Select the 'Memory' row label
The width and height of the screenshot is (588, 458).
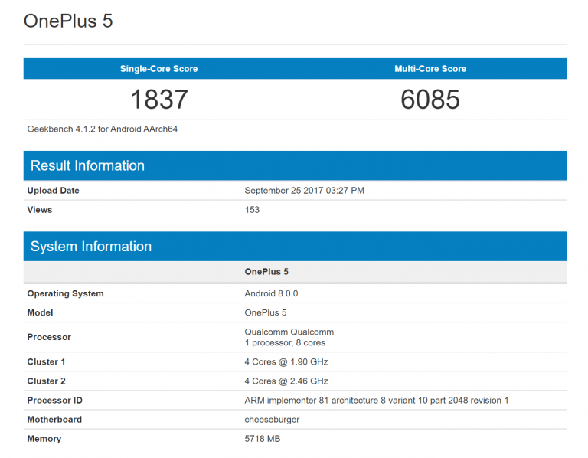(44, 439)
